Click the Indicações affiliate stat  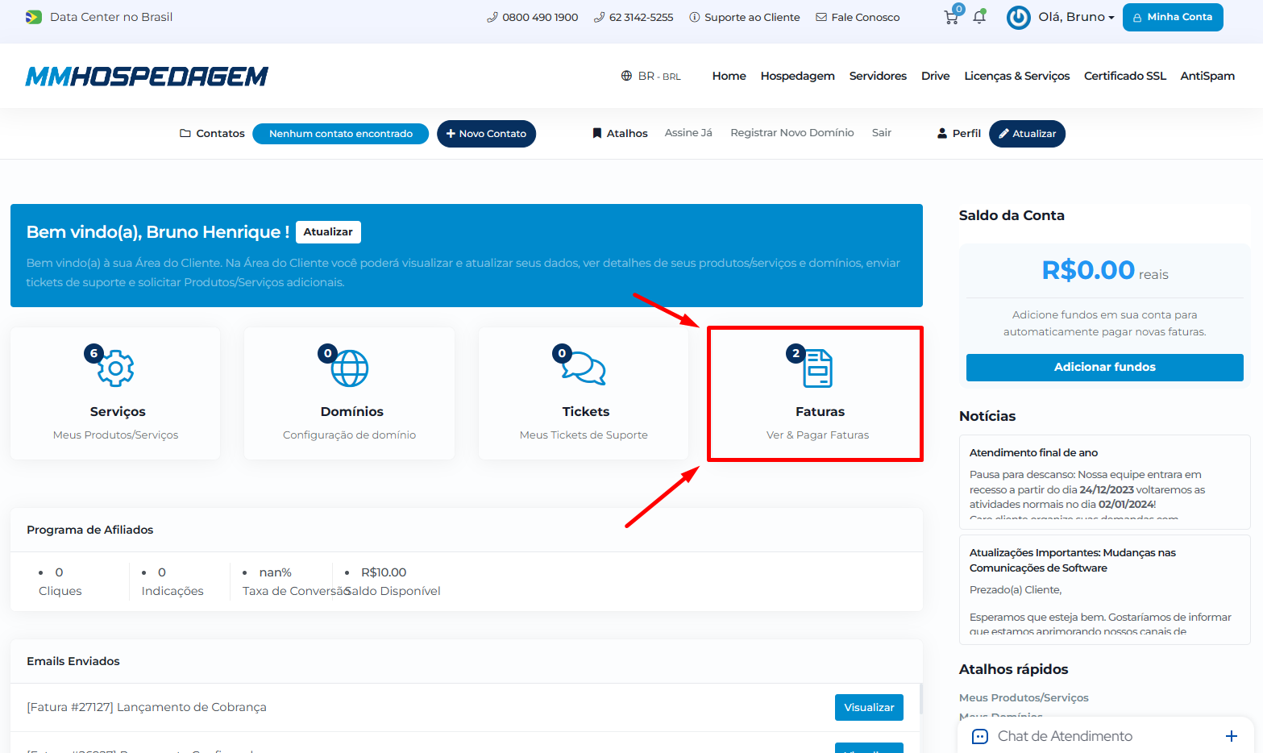tap(172, 581)
